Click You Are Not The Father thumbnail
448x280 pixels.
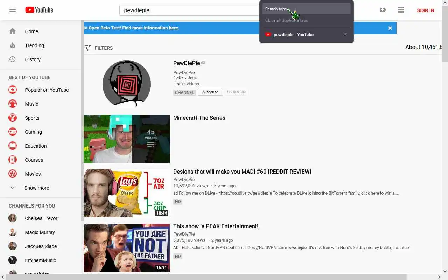click(127, 248)
